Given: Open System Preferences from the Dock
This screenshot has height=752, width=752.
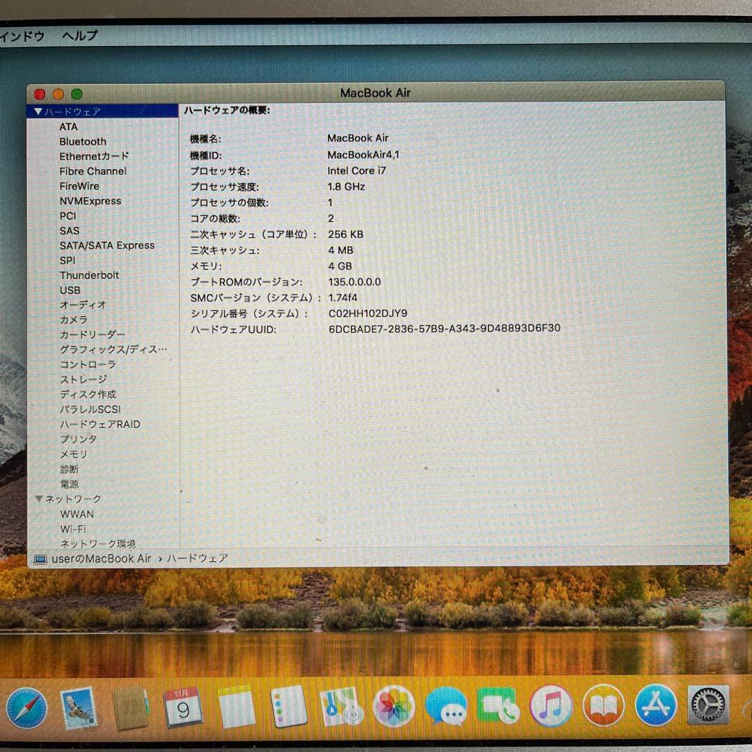Looking at the screenshot, I should click(x=707, y=707).
